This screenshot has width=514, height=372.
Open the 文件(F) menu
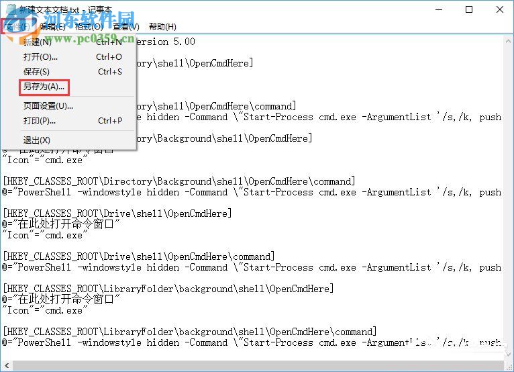point(18,27)
